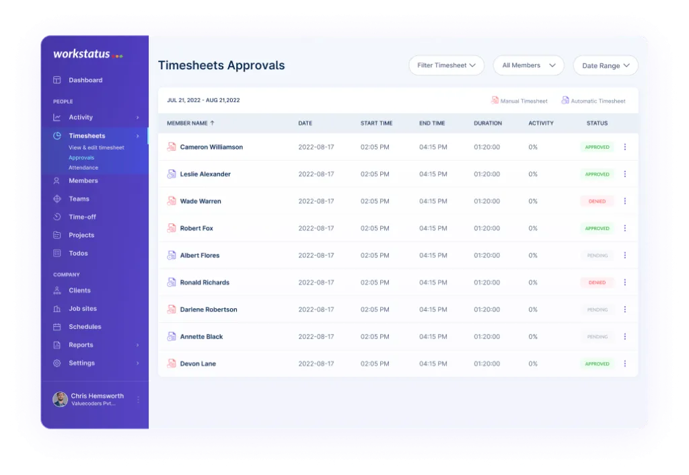Click the Time-off history icon

click(57, 217)
